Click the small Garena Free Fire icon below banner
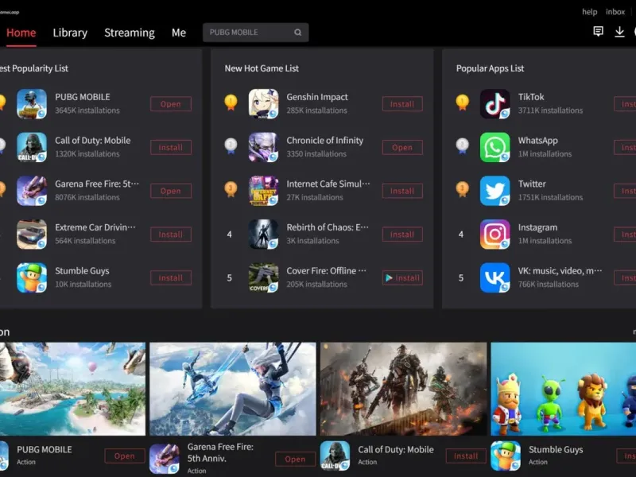The width and height of the screenshot is (636, 477). tap(165, 459)
